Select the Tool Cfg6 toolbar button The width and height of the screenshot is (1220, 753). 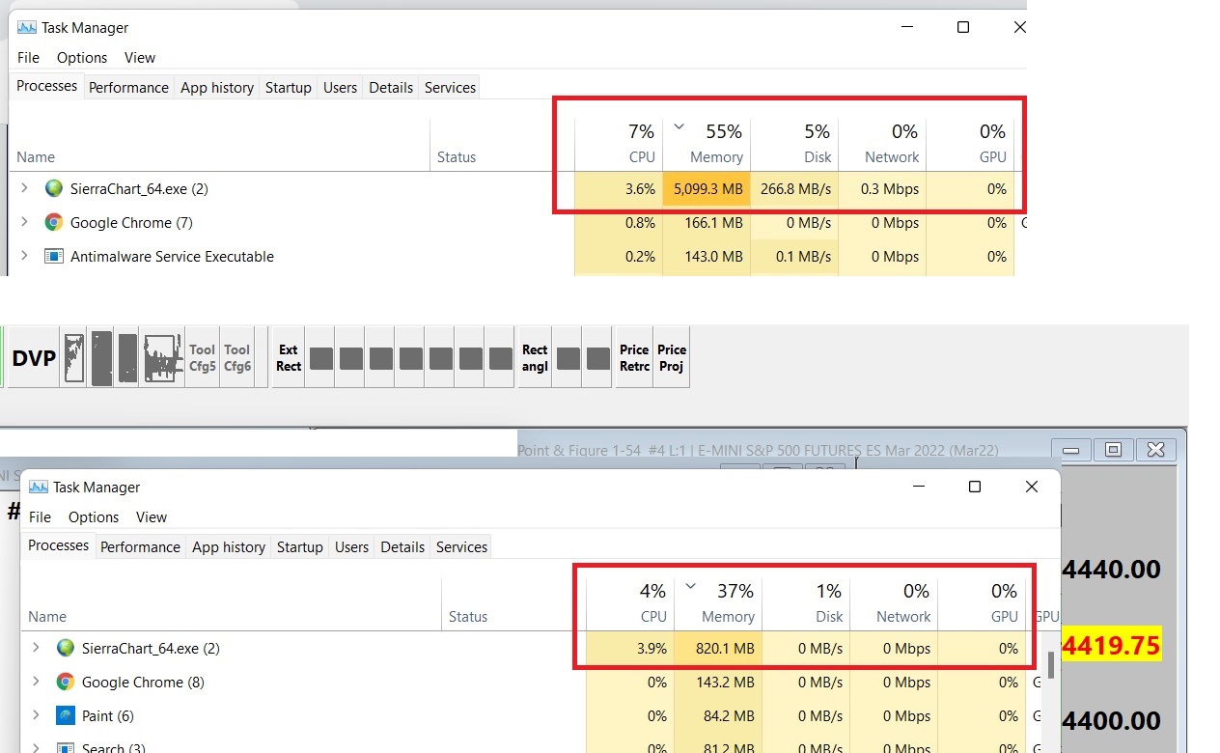pyautogui.click(x=237, y=358)
